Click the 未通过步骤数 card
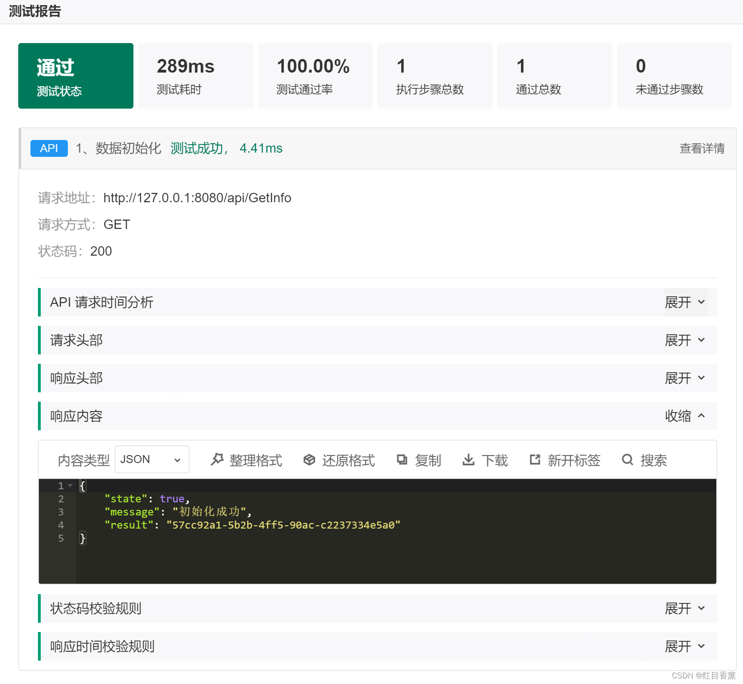The height and width of the screenshot is (684, 743). [x=675, y=76]
